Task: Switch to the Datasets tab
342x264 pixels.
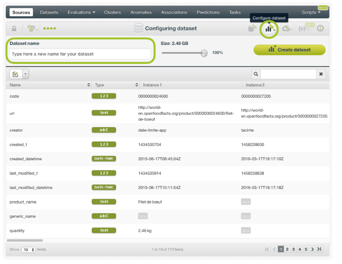Action: coord(49,12)
